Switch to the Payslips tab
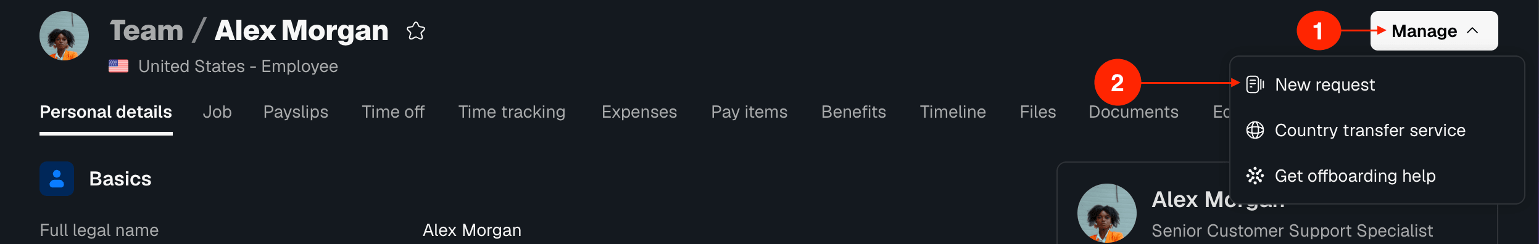The height and width of the screenshot is (244, 1539). pos(296,112)
